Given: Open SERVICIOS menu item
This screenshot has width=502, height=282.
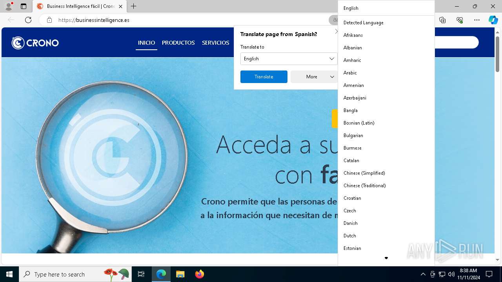Looking at the screenshot, I should 216,43.
